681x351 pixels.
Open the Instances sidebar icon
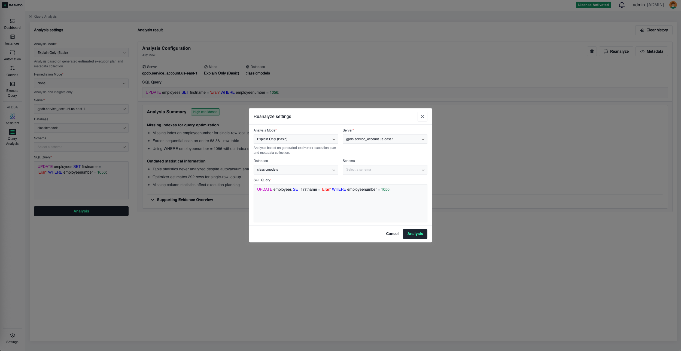pos(12,37)
